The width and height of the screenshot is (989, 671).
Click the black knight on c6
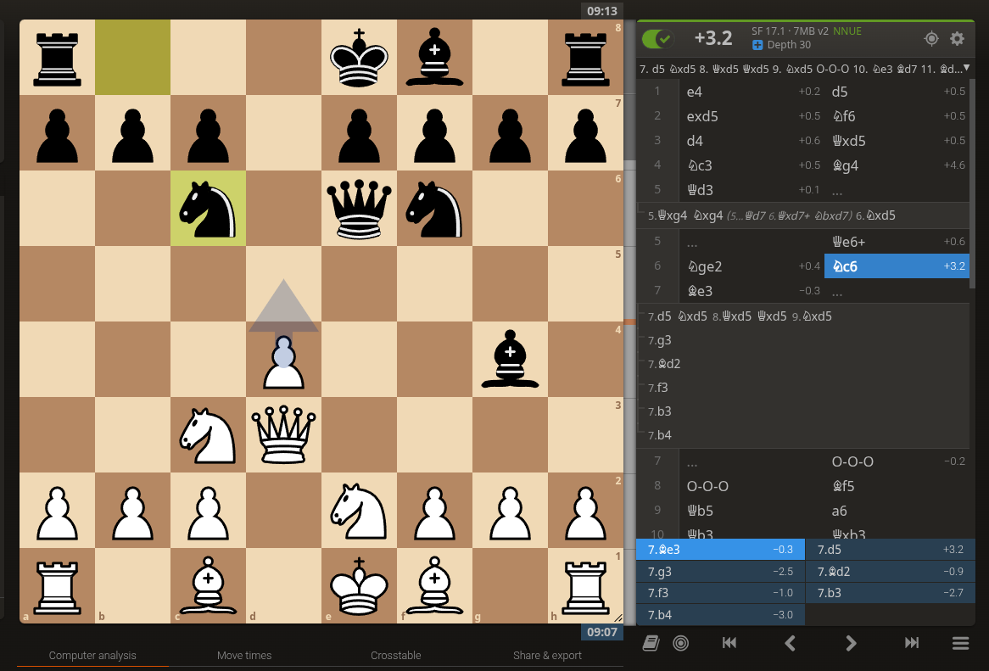208,208
